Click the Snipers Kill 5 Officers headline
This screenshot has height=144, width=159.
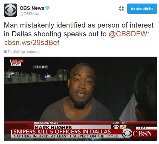[x=62, y=131]
